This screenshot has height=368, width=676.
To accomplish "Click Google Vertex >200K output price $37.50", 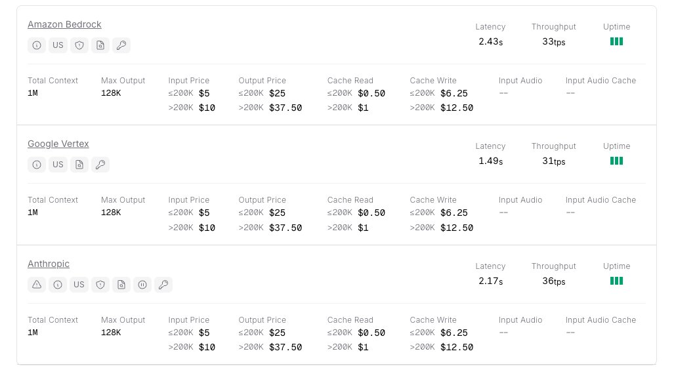I will coord(285,228).
